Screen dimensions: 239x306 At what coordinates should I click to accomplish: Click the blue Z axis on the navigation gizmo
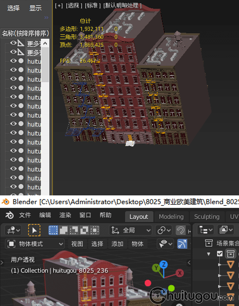[x=163, y=264]
